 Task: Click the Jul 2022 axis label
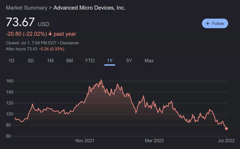(226, 141)
